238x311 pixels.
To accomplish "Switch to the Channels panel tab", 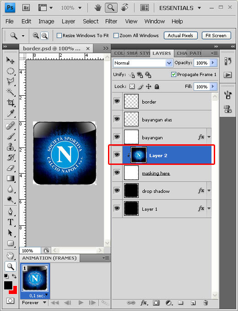I will tap(182, 53).
